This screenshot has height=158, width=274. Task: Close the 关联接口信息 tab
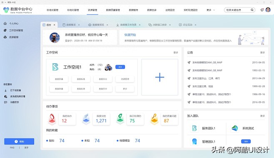[x=170, y=25]
